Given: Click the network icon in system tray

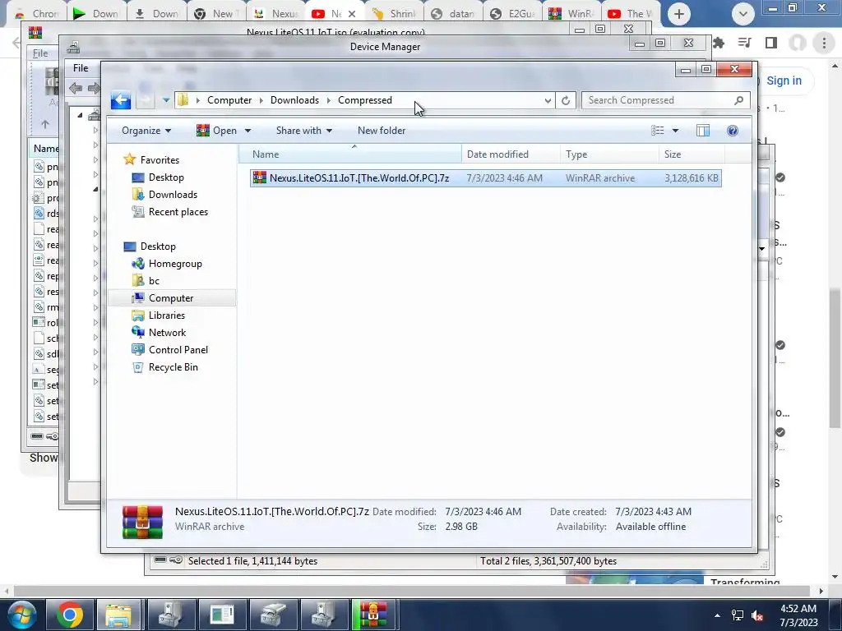Looking at the screenshot, I should (x=738, y=615).
